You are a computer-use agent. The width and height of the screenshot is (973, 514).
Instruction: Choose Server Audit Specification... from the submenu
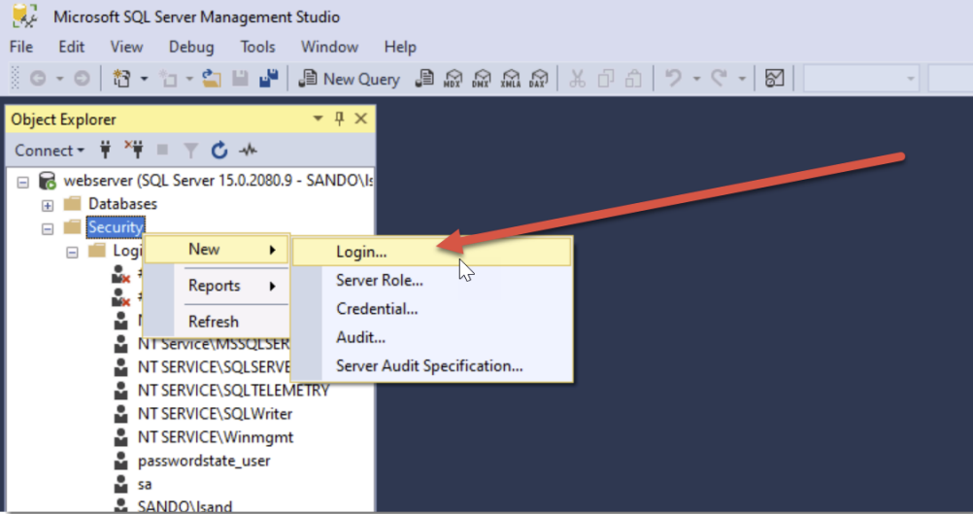(x=431, y=366)
